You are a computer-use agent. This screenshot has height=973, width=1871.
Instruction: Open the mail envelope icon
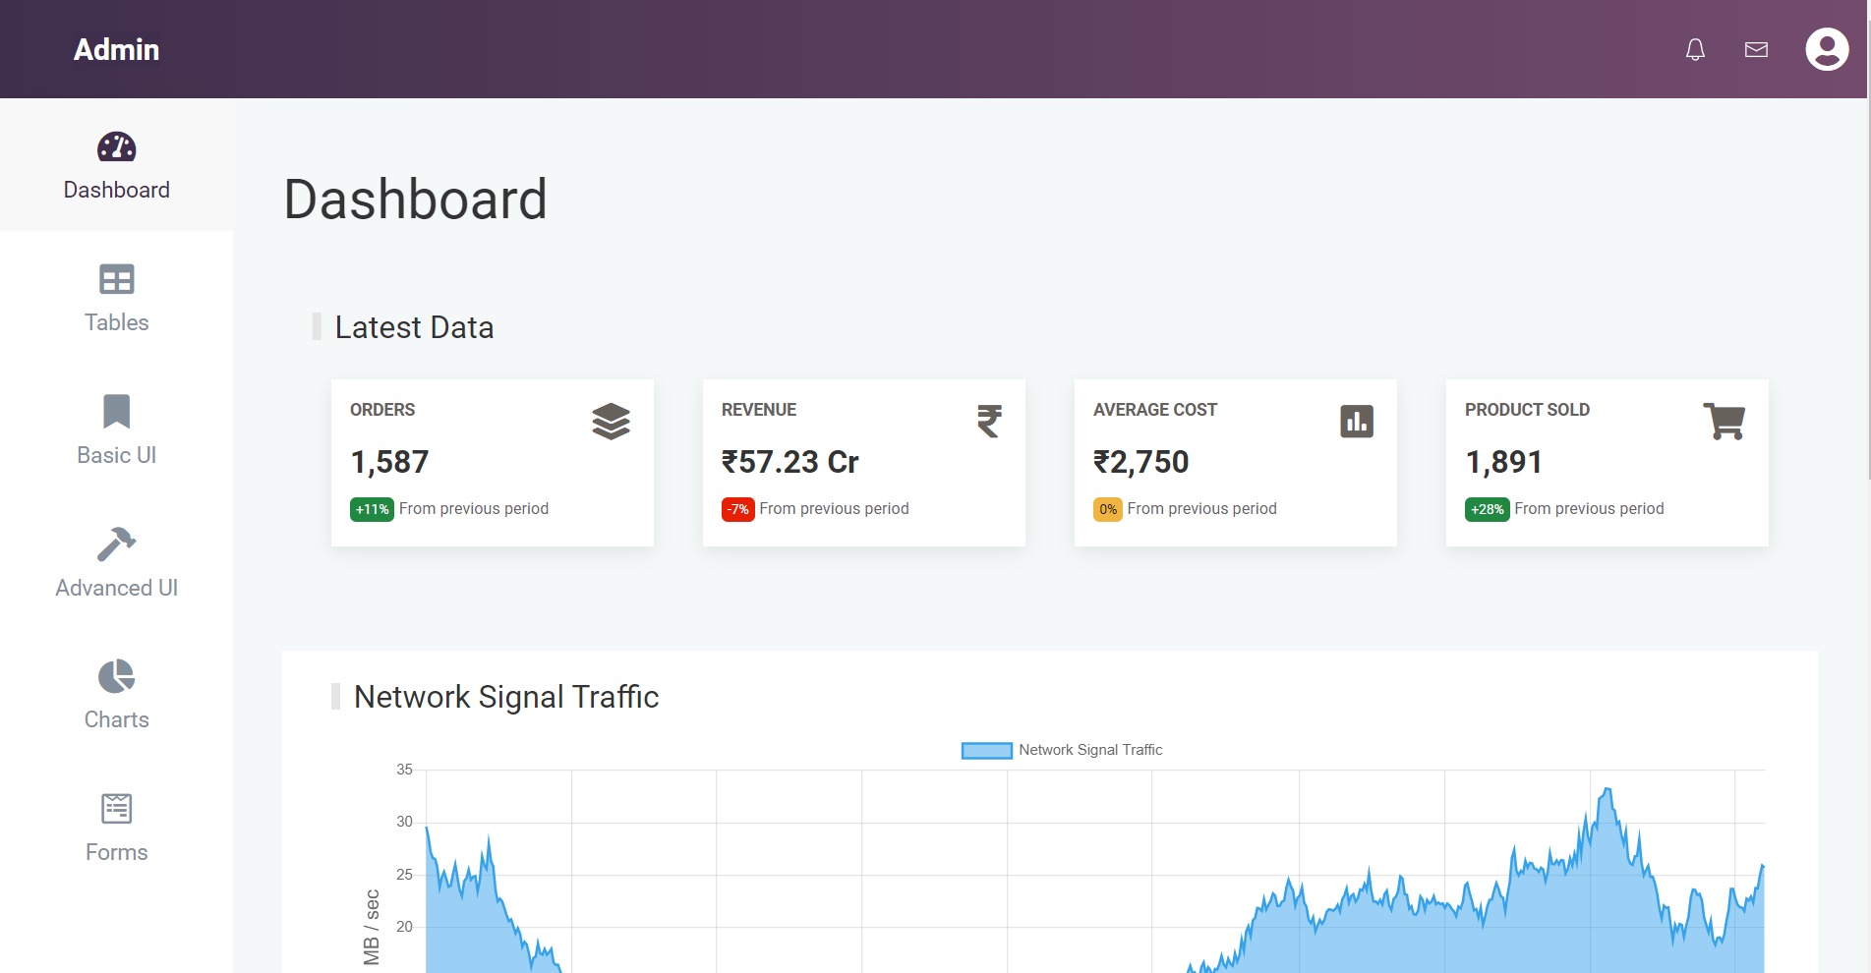1756,49
